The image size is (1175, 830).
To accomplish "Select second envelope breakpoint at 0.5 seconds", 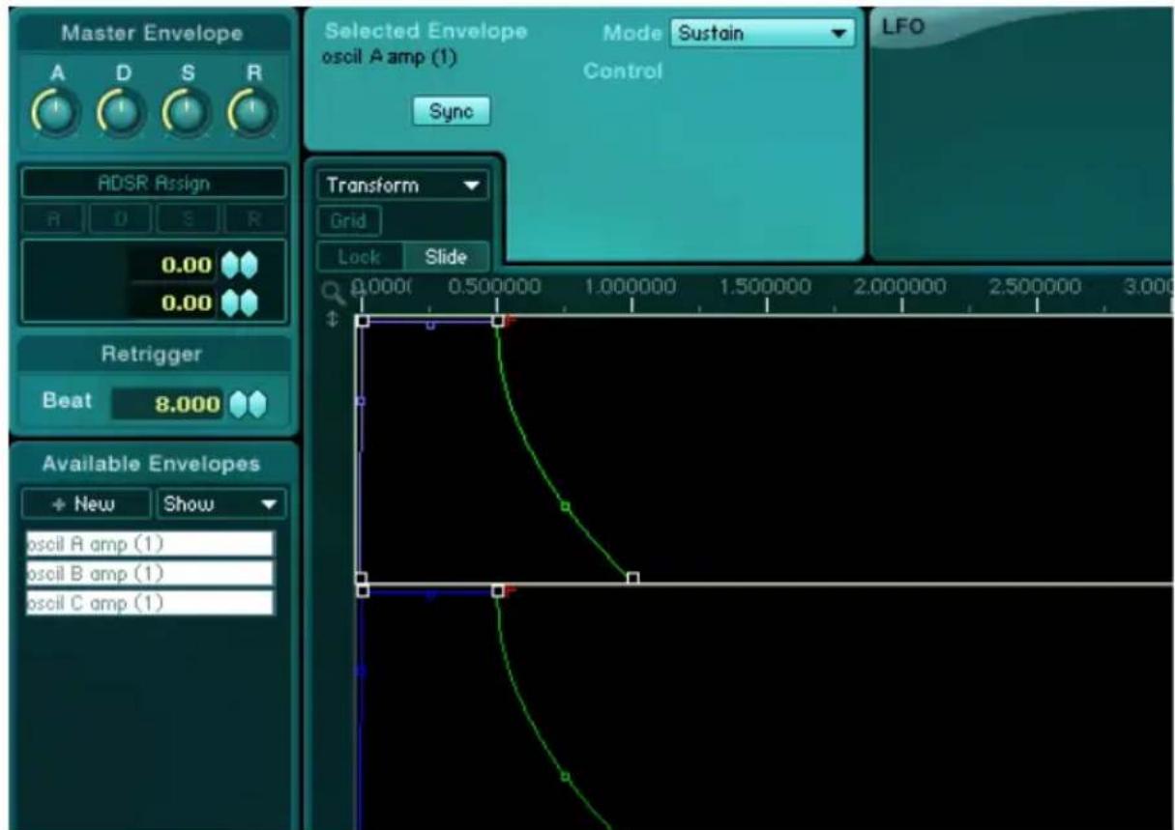I will tap(497, 590).
